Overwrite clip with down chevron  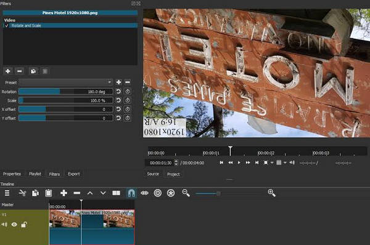tap(103, 193)
